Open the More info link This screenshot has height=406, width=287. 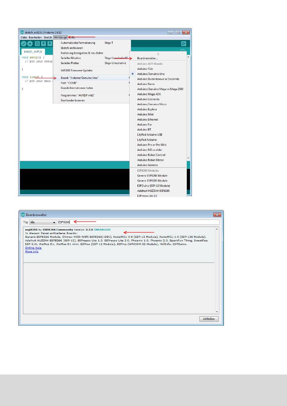(x=32, y=251)
